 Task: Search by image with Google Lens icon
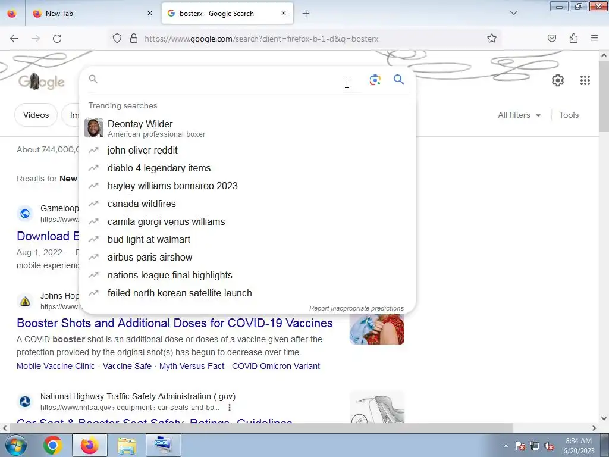(375, 80)
